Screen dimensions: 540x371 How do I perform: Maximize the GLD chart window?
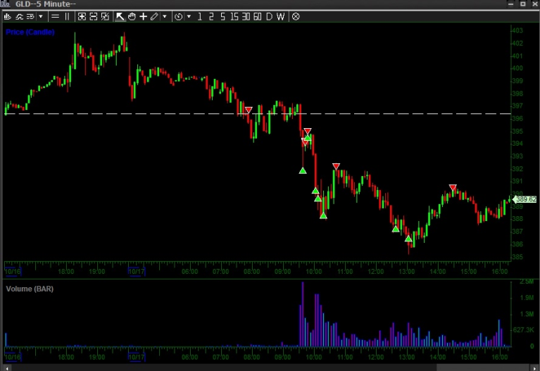[523, 4]
